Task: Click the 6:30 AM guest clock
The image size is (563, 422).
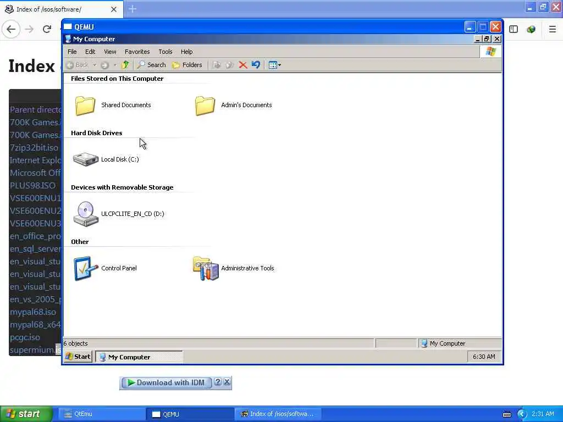Action: click(x=484, y=357)
